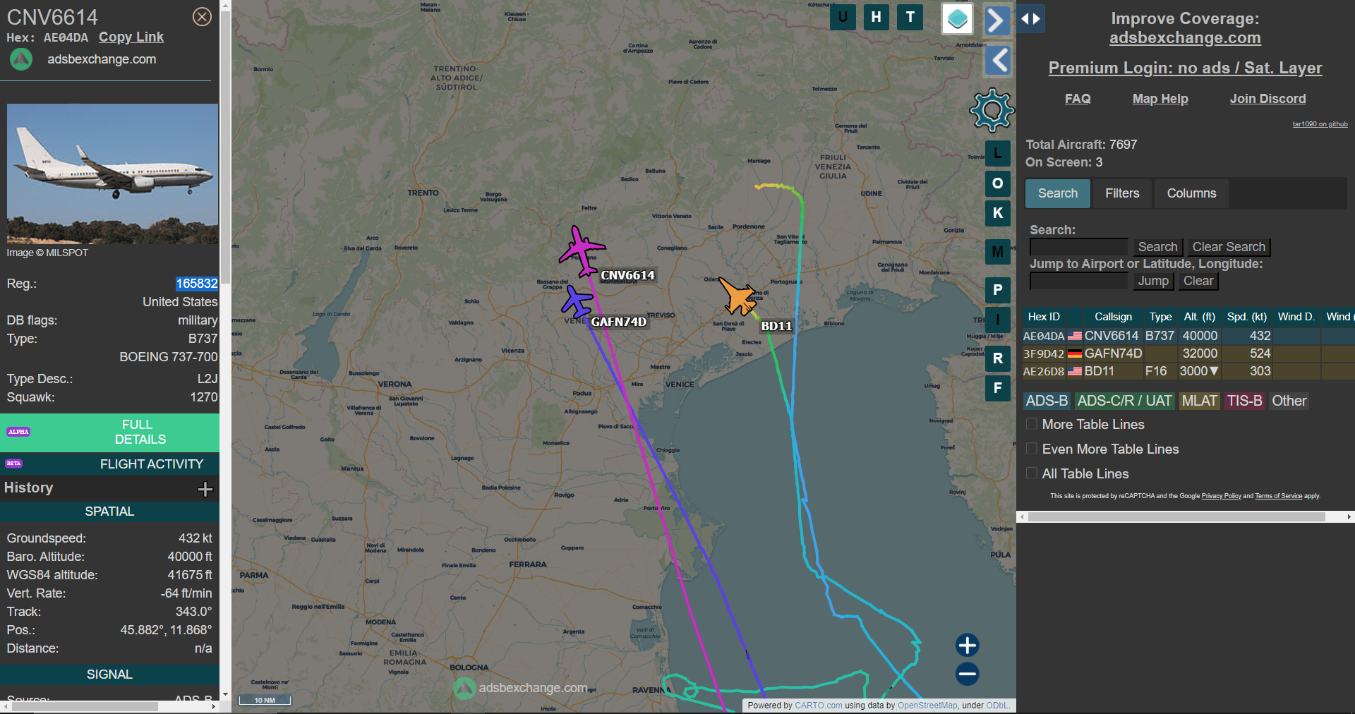Click the Jump button

pyautogui.click(x=1153, y=281)
